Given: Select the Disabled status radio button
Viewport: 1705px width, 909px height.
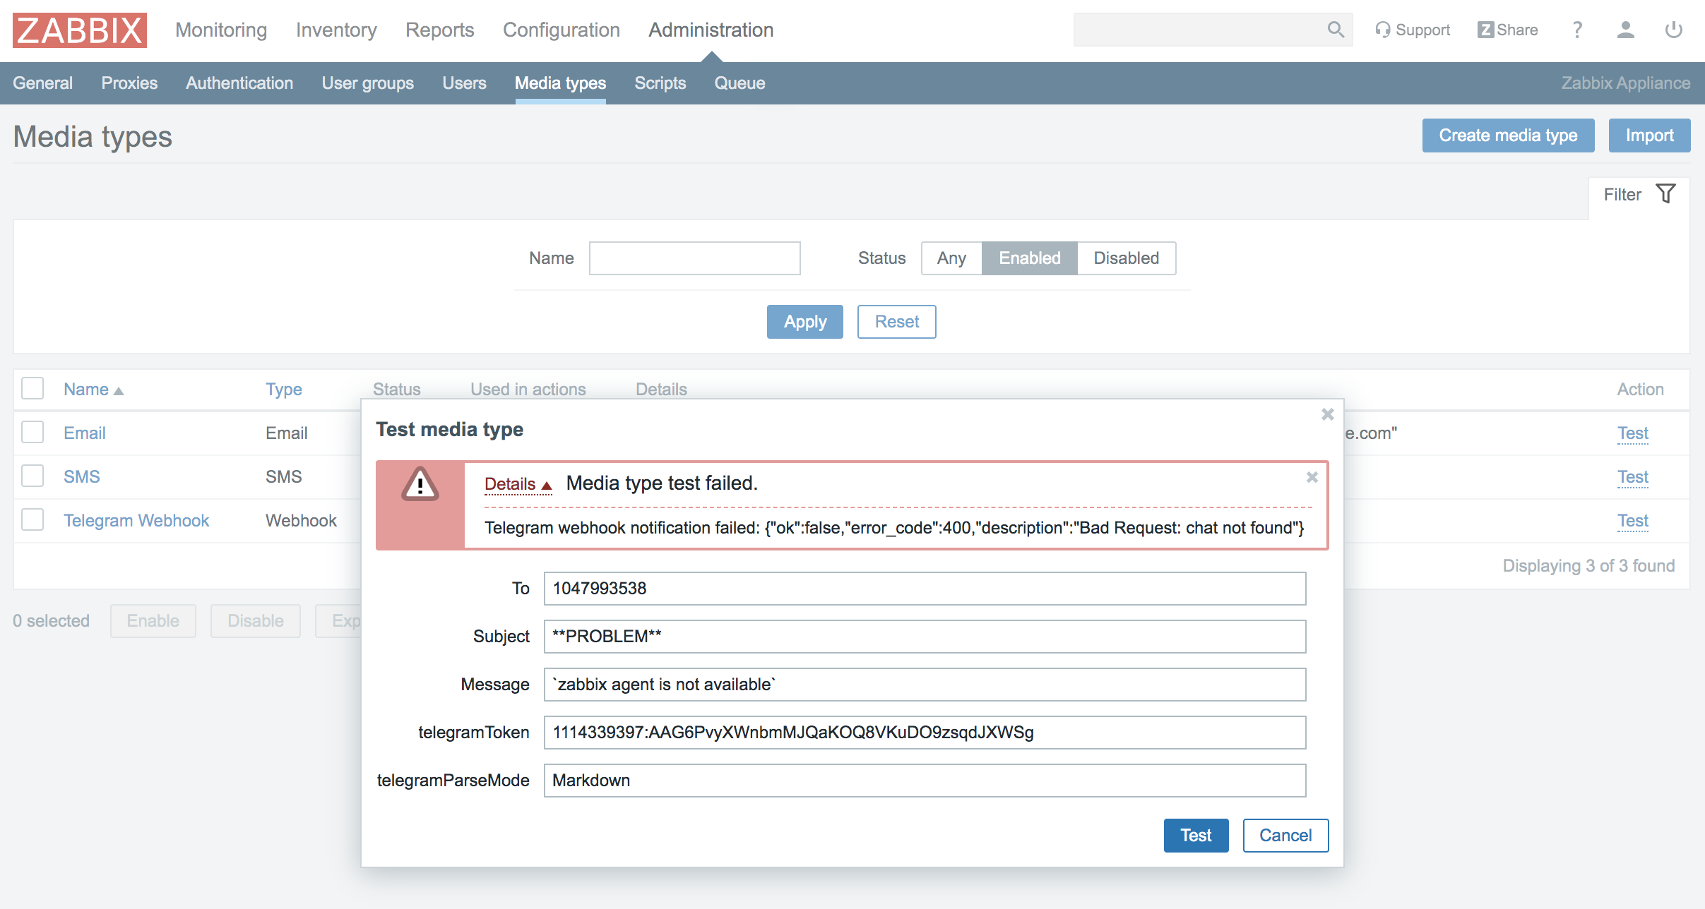Looking at the screenshot, I should pyautogui.click(x=1125, y=258).
